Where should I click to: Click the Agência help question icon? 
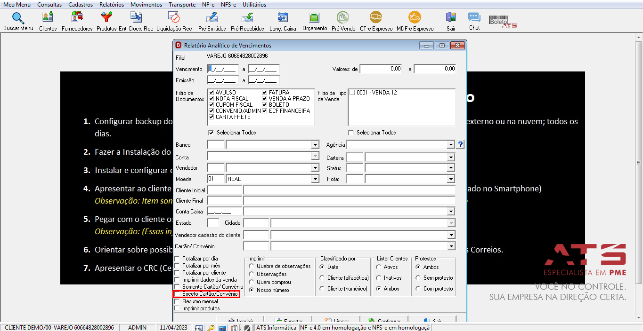[x=461, y=145]
